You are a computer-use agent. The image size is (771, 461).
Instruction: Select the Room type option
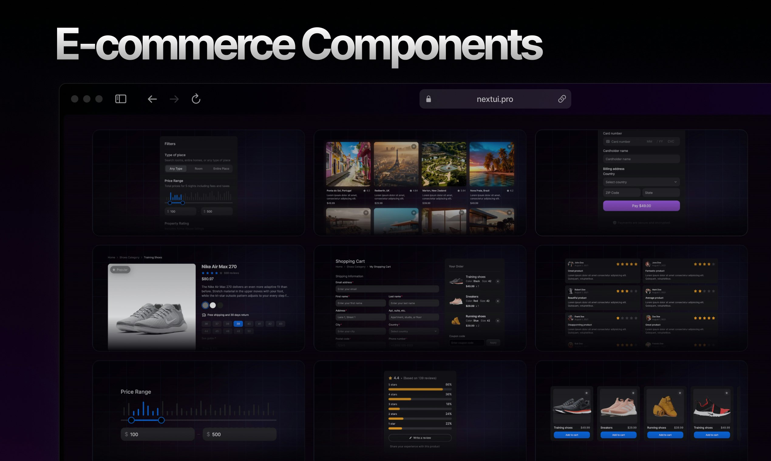coord(198,169)
